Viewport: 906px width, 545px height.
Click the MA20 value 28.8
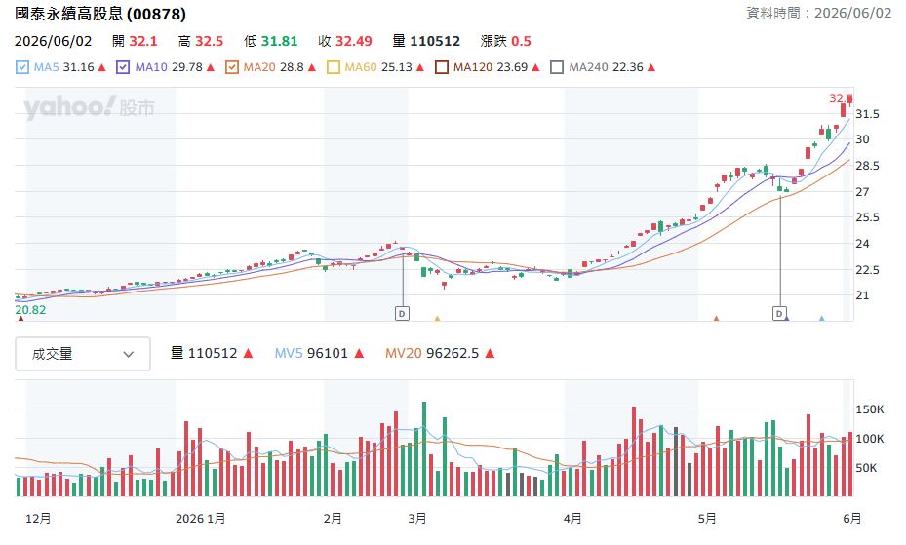click(292, 67)
